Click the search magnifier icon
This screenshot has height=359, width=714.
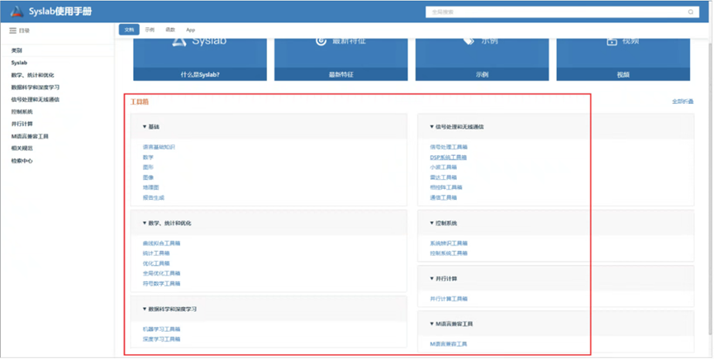[x=691, y=12]
